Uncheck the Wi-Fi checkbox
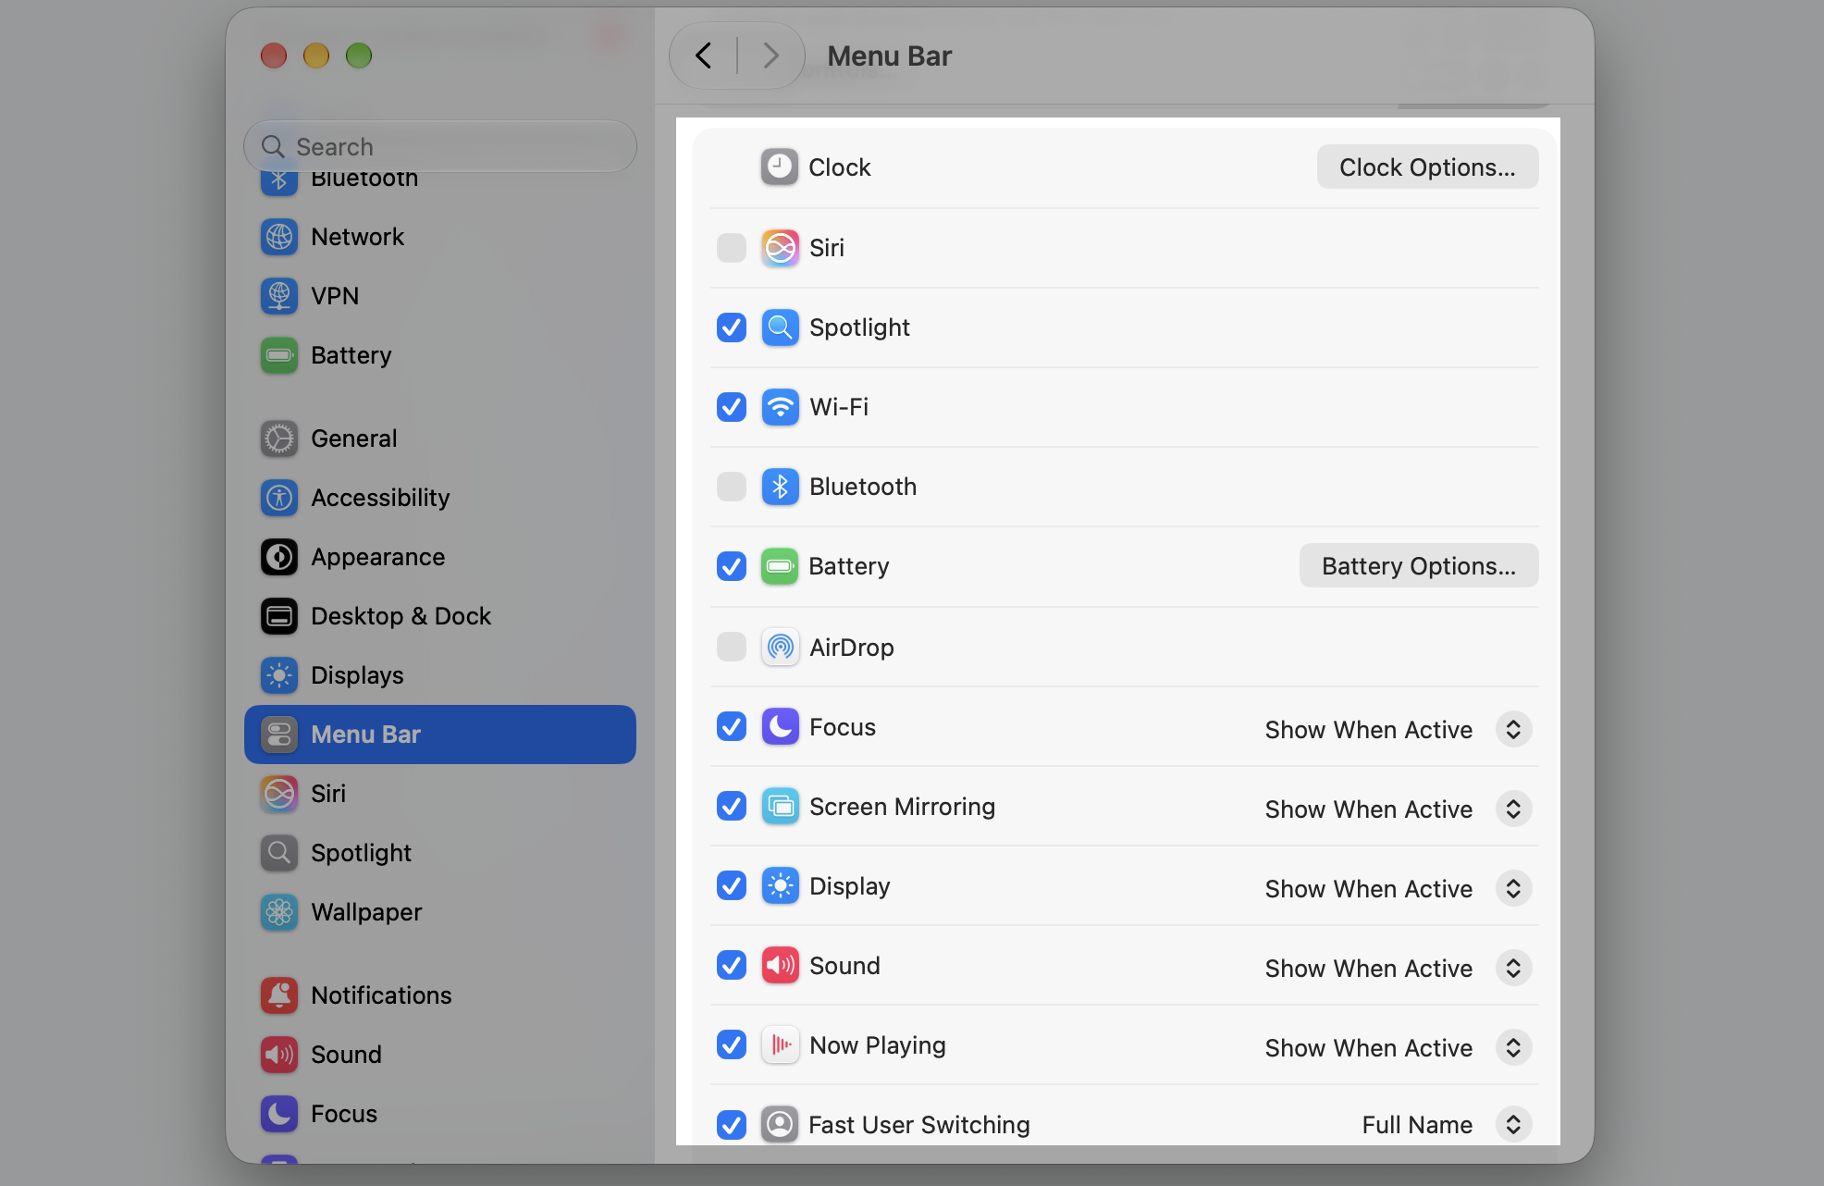The height and width of the screenshot is (1186, 1824). (732, 407)
